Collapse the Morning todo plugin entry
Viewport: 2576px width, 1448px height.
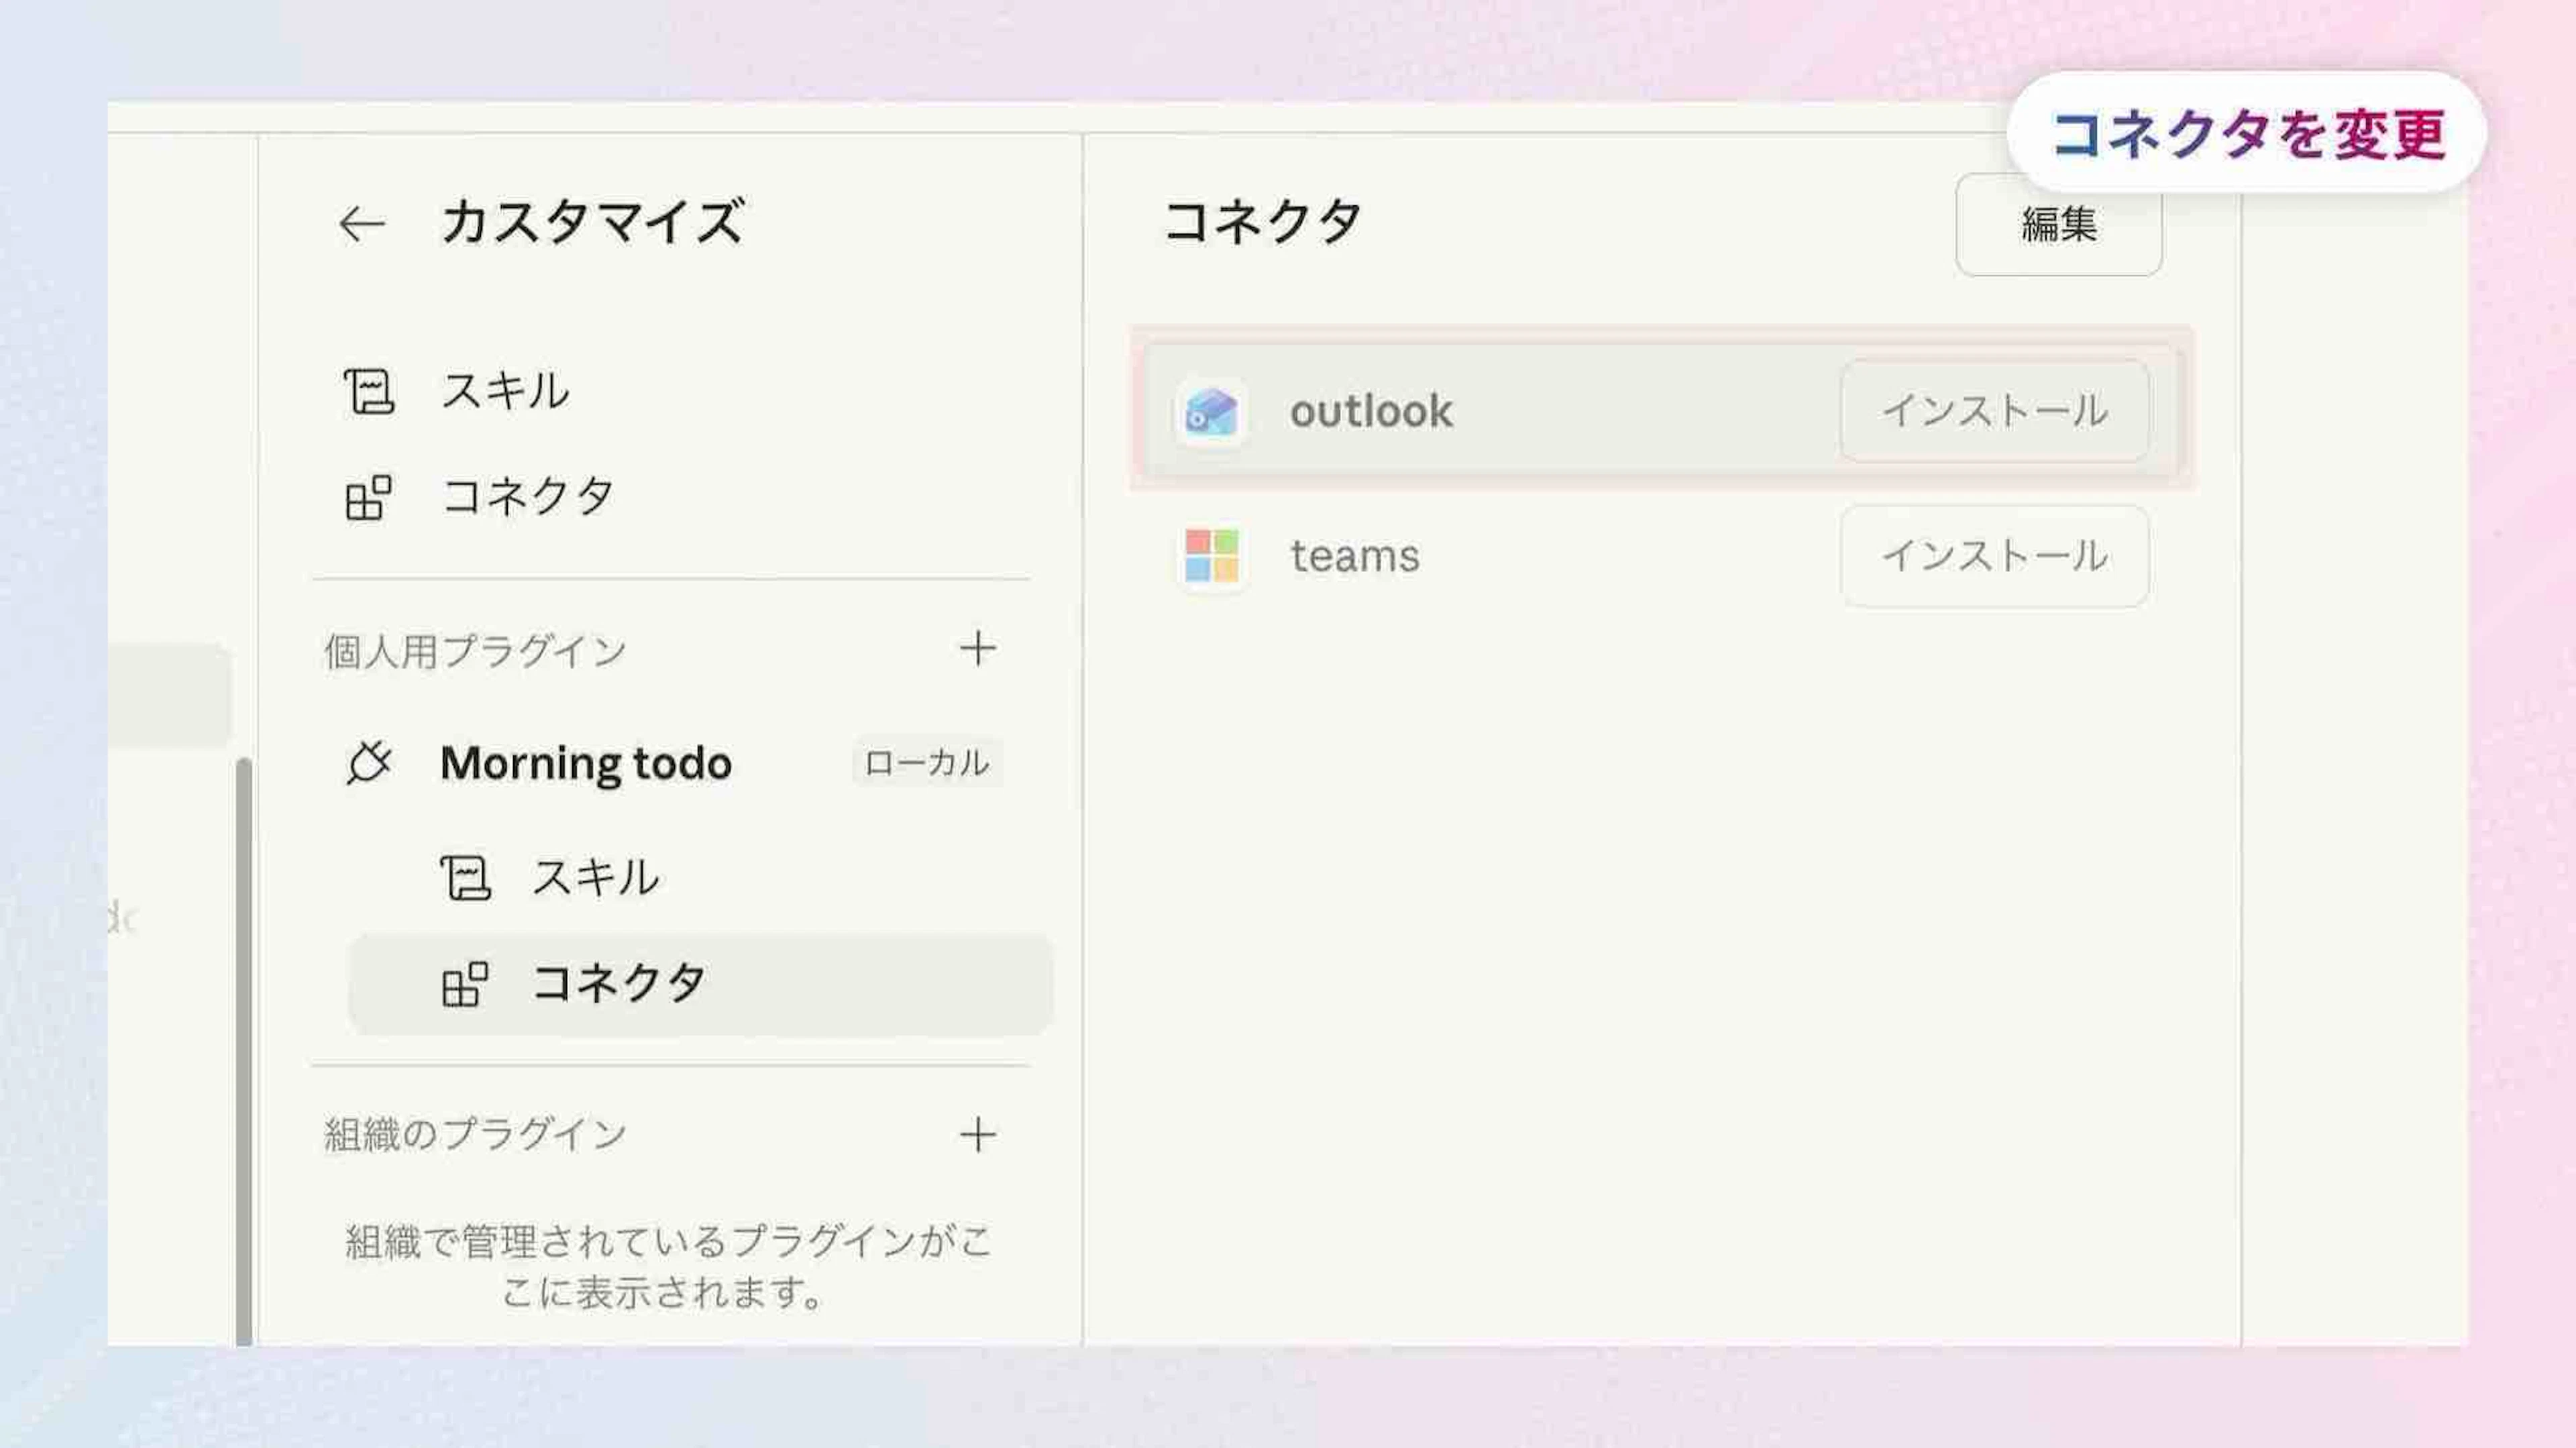tap(585, 763)
